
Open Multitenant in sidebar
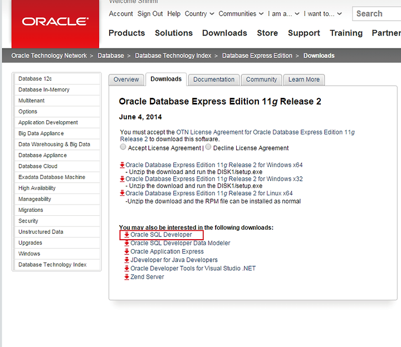pyautogui.click(x=57, y=101)
